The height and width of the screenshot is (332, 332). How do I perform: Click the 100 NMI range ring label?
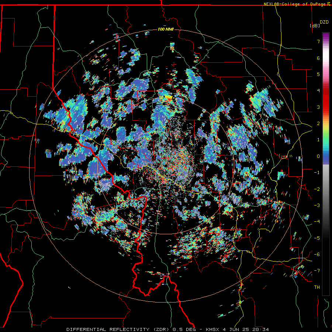pyautogui.click(x=166, y=29)
